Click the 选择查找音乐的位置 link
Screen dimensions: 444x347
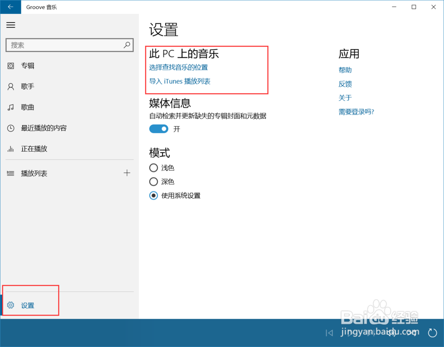[178, 68]
